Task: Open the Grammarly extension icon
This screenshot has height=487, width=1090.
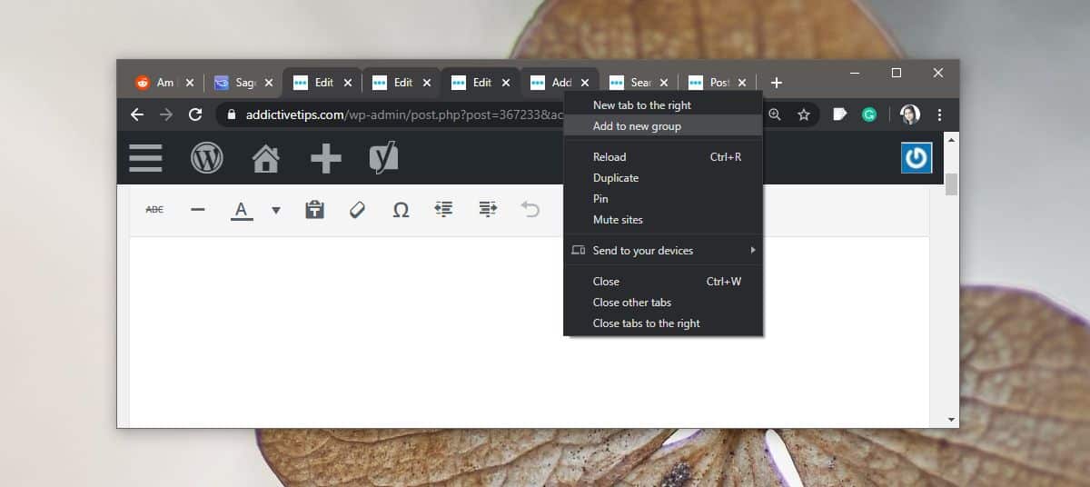Action: tap(869, 114)
